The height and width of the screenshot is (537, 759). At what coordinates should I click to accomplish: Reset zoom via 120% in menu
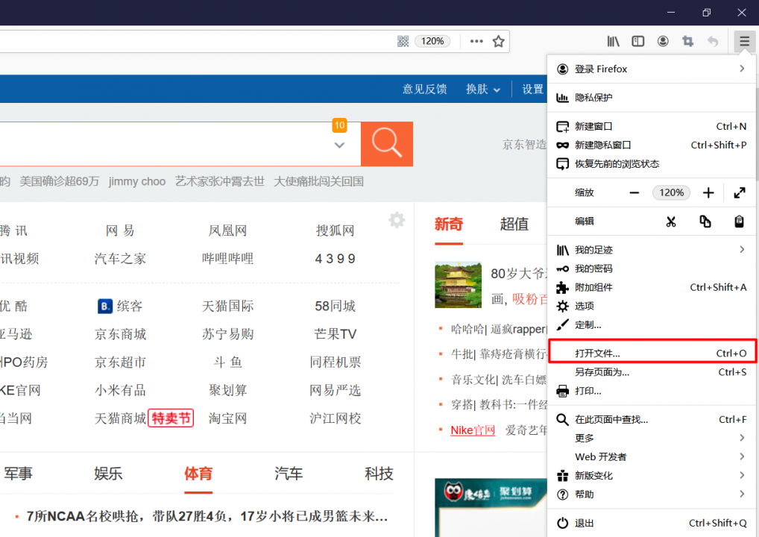[x=671, y=192]
